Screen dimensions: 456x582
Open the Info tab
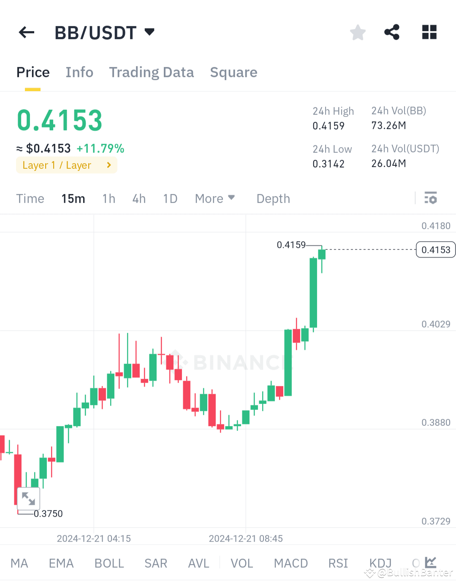coord(79,72)
